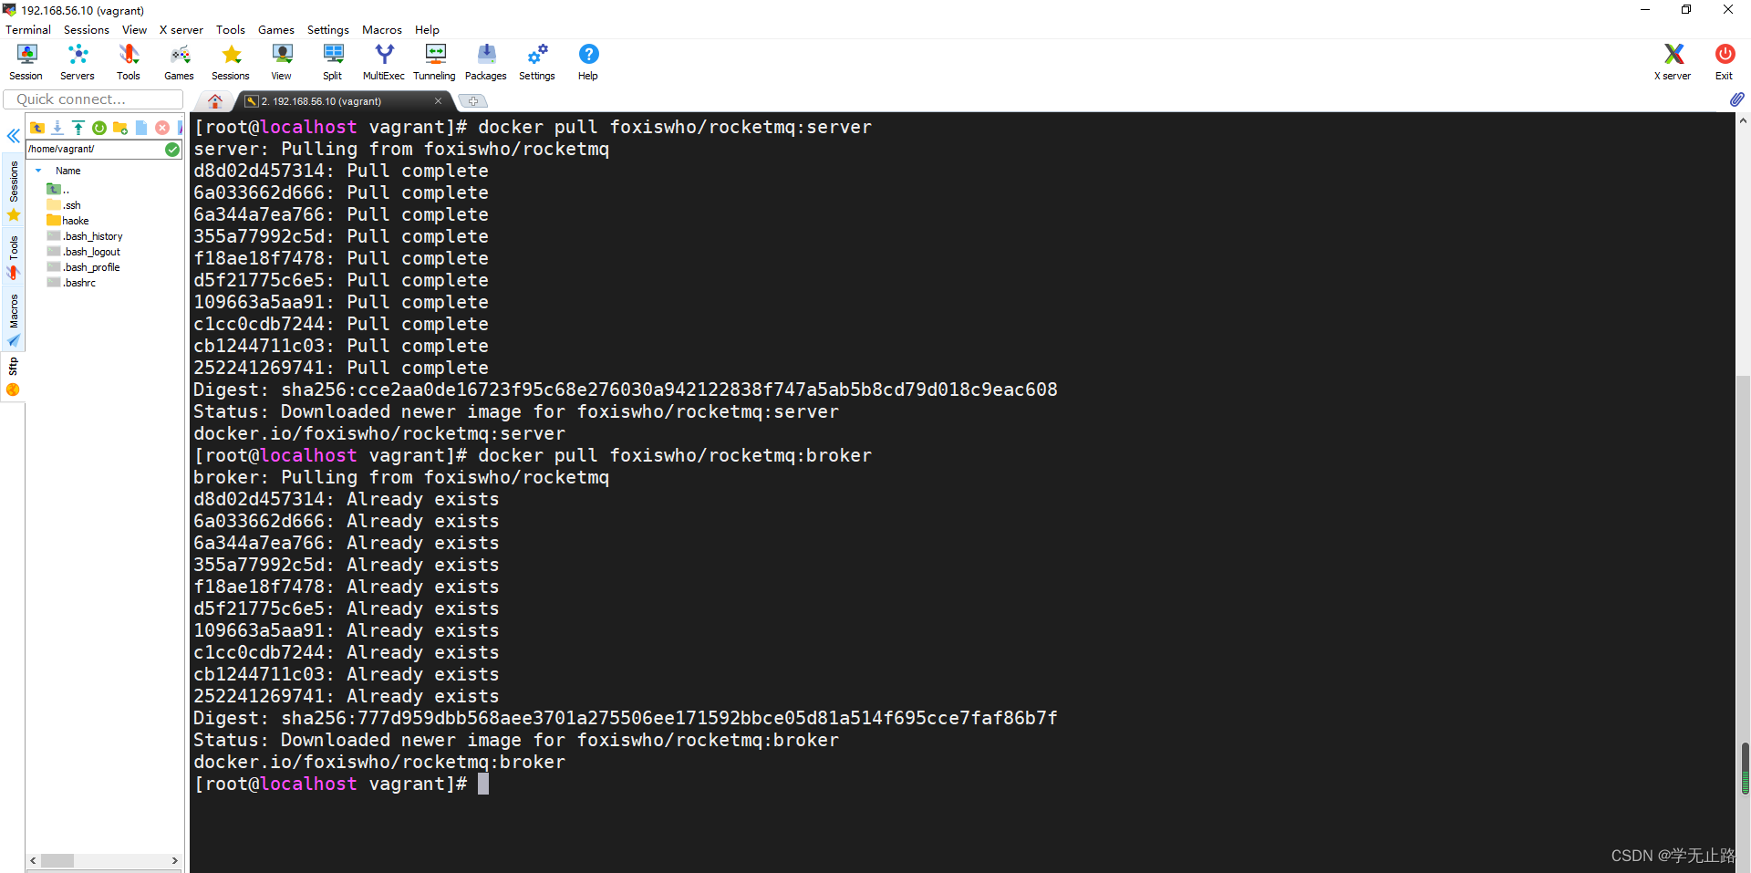Viewport: 1751px width, 873px height.
Task: Select the haoke folder
Action: 68,220
